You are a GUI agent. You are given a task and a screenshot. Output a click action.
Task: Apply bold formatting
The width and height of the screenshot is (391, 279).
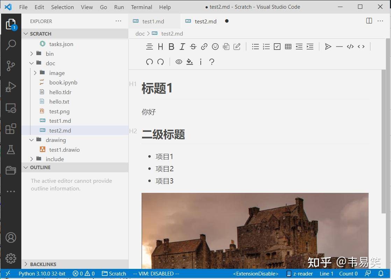pyautogui.click(x=171, y=46)
